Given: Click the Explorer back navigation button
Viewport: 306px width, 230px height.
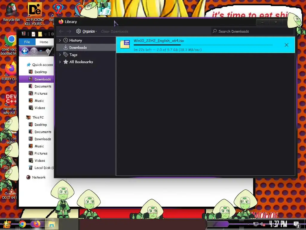Looking at the screenshot, I should [25, 51].
